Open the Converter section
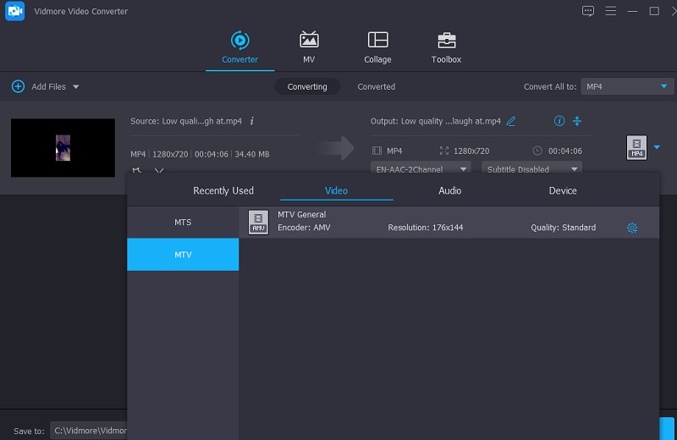The width and height of the screenshot is (677, 440). [239, 47]
